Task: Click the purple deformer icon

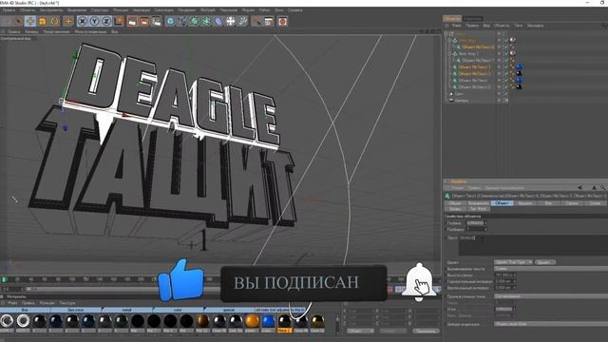Action: click(x=218, y=21)
